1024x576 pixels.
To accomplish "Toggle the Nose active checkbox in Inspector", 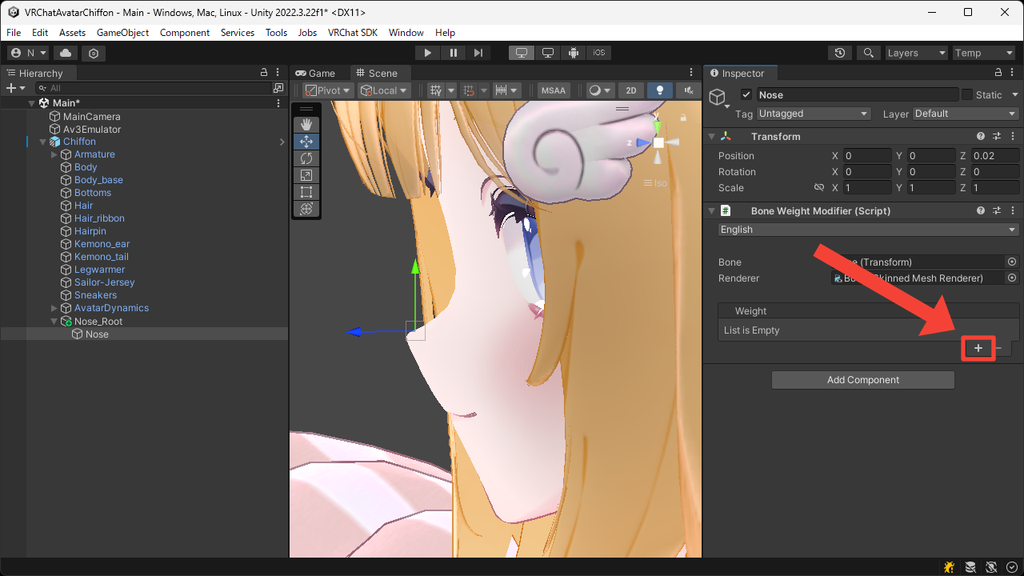I will [x=746, y=94].
